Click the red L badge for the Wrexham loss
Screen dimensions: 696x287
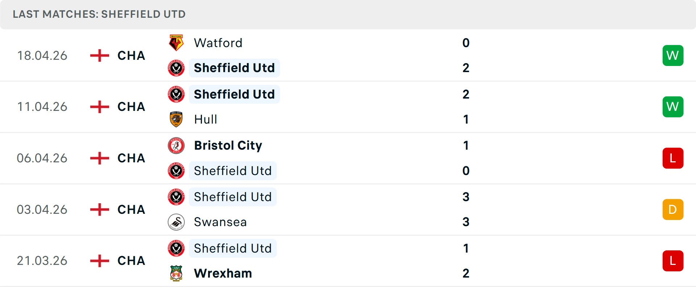point(673,261)
